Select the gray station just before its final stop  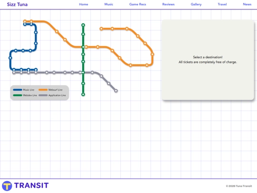pyautogui.click(x=109, y=83)
